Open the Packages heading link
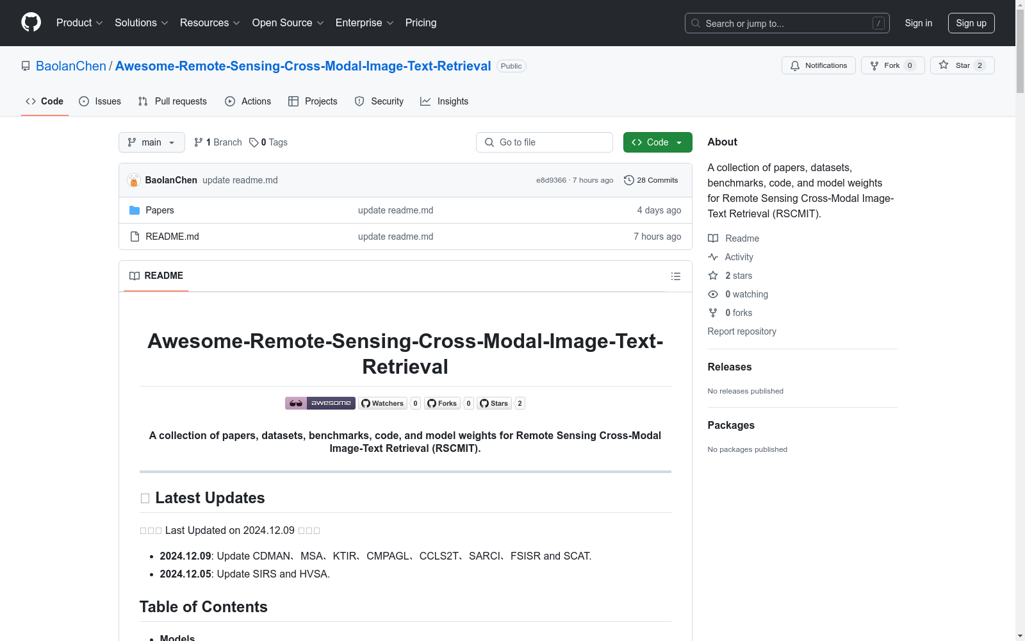This screenshot has height=641, width=1025. 731,425
